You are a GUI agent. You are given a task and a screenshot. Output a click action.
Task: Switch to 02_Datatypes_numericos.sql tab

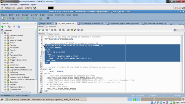click(92, 23)
